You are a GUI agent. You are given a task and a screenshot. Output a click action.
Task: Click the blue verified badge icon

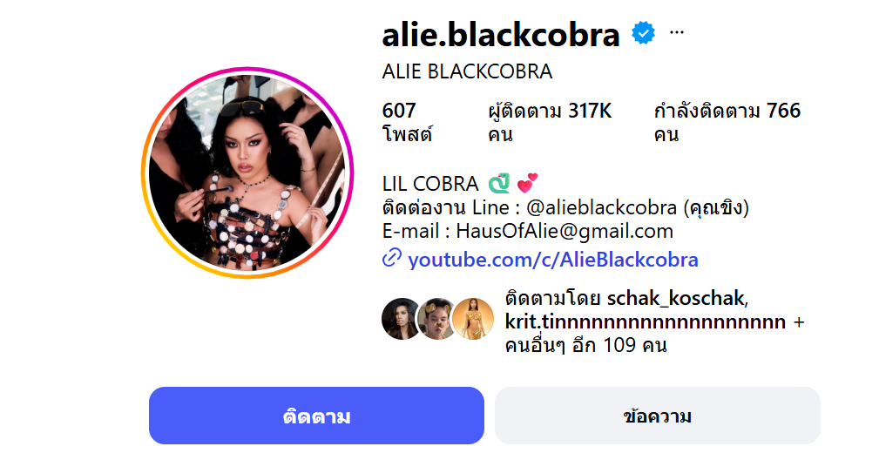pos(643,33)
